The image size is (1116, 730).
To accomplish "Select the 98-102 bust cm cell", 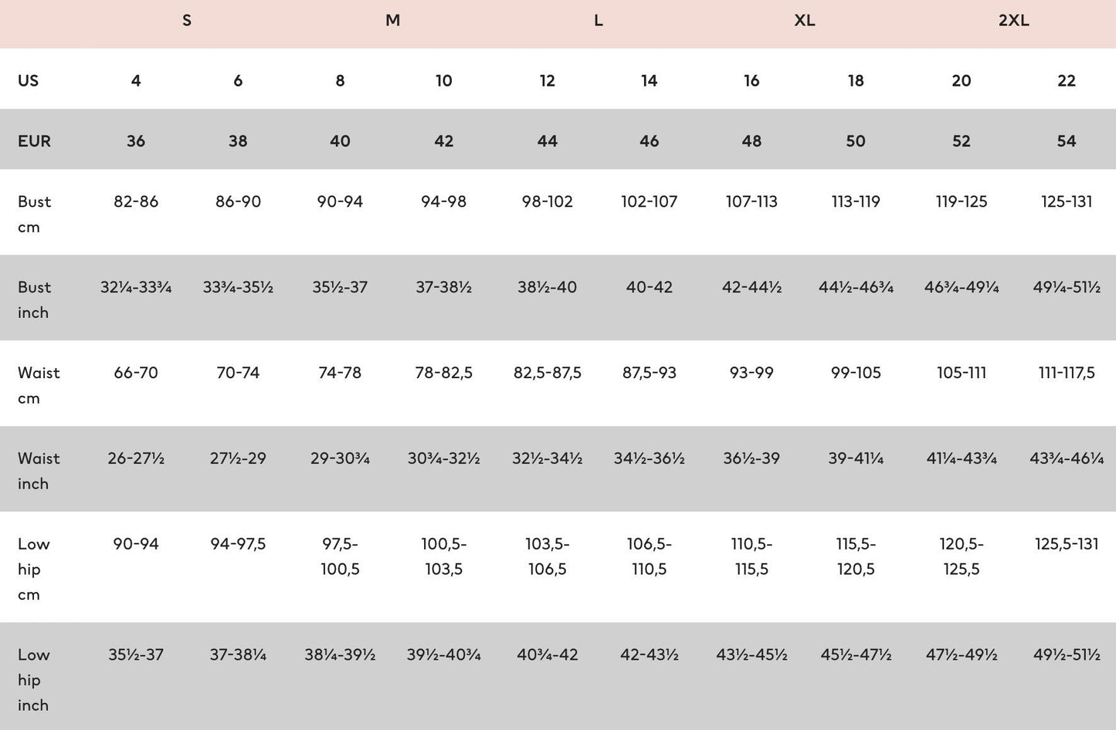I will (x=547, y=201).
